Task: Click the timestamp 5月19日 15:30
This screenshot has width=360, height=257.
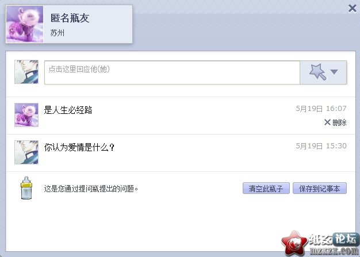Action: click(321, 146)
